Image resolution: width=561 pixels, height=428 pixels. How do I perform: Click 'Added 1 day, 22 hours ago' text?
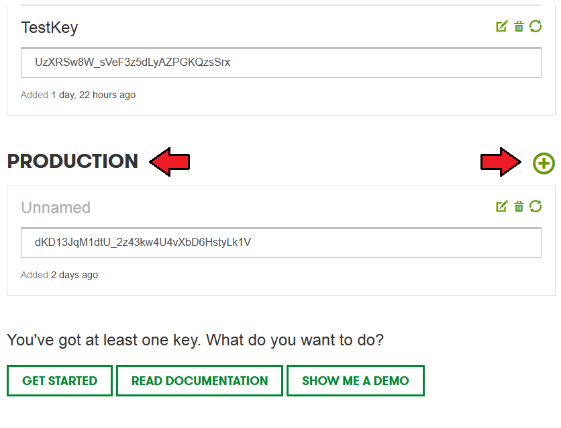78,95
